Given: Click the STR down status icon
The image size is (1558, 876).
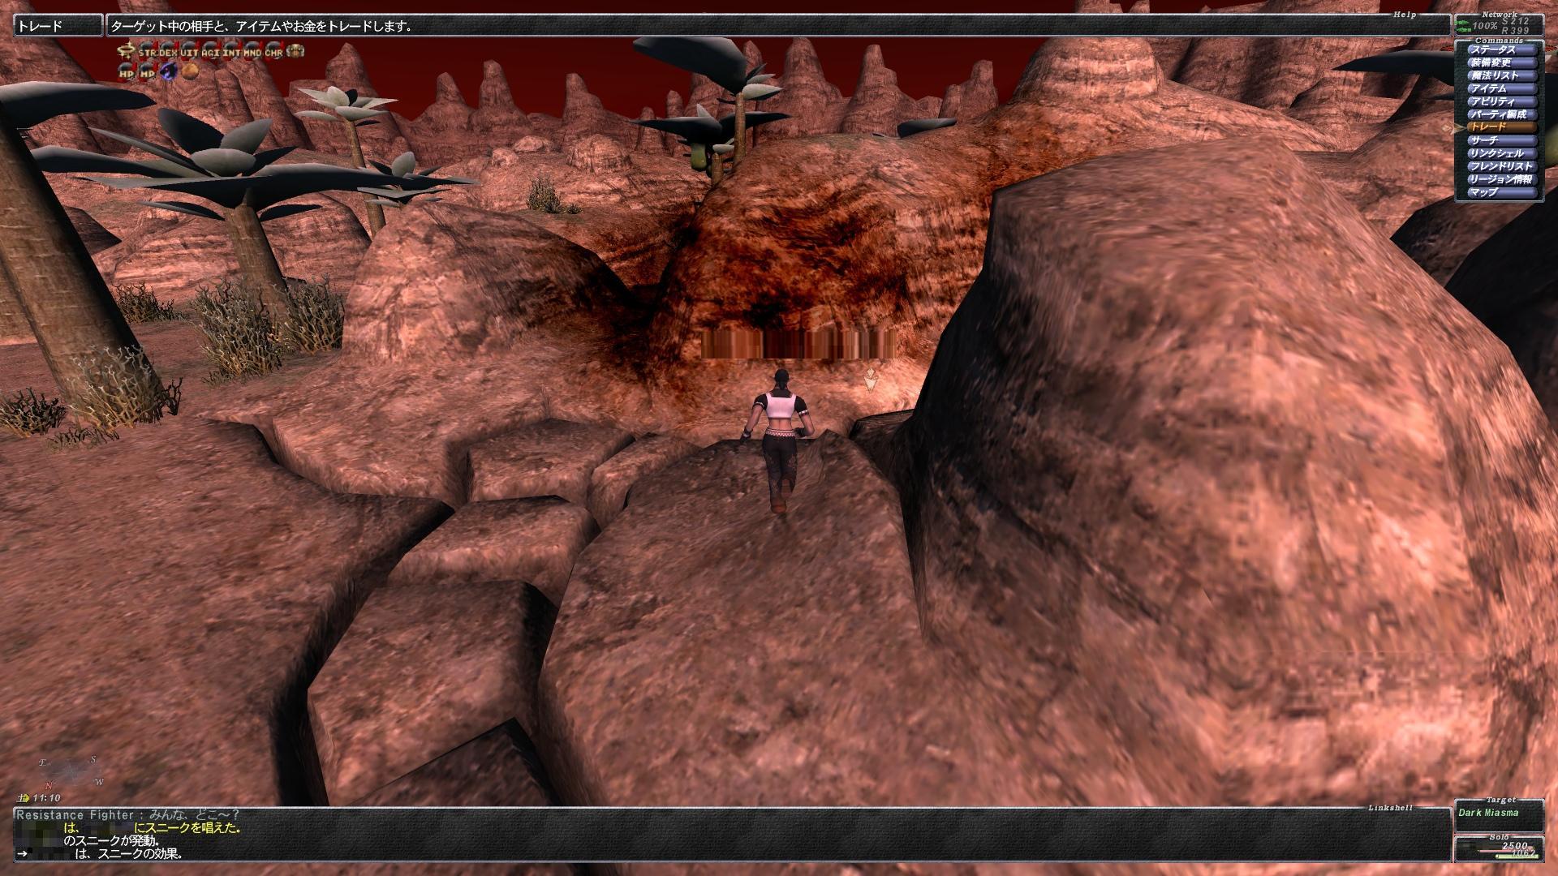Looking at the screenshot, I should 147,52.
